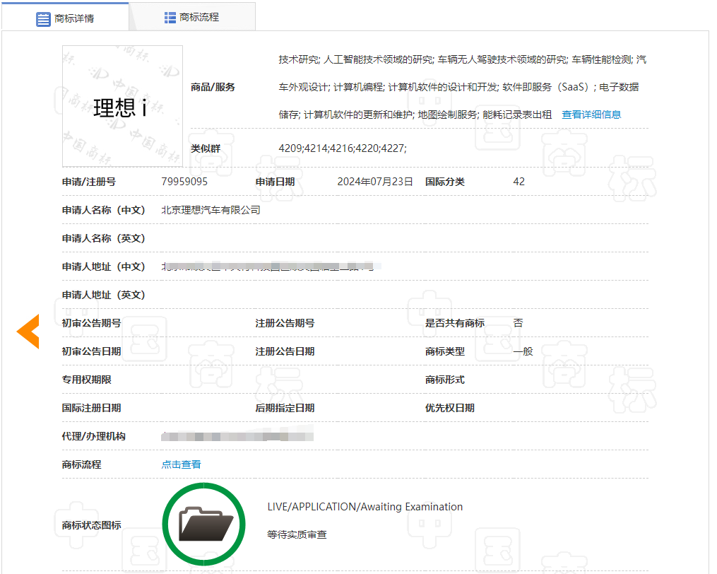The height and width of the screenshot is (574, 717).
Task: Collapse the detail panel using the orange arrow
Action: point(28,331)
